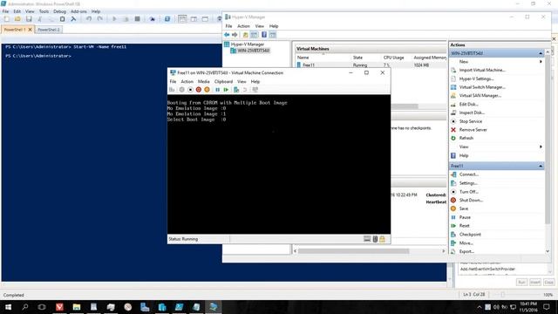Click Revert icon in VM Connection toolbar
The image size is (558, 314).
pyautogui.click(x=245, y=90)
